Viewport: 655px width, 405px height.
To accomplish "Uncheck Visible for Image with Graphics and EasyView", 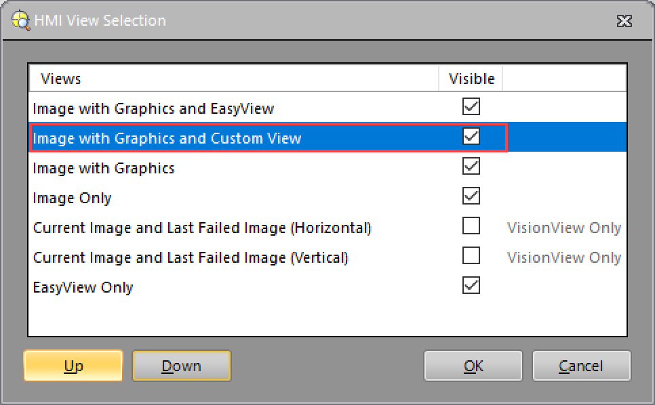I will coord(471,107).
